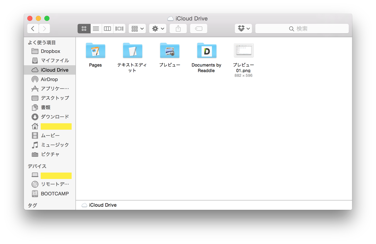376x244 pixels.
Task: Open 書類 in the sidebar
Action: 50,107
